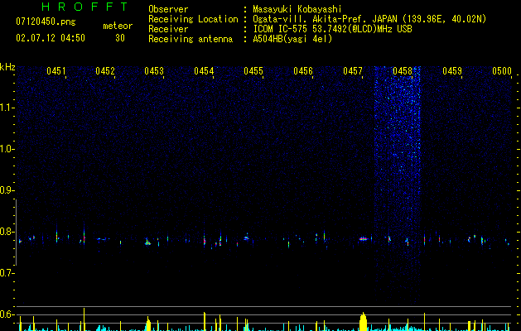The width and height of the screenshot is (521, 331).
Task: Click the name Masayuki Kobayashi
Action: pyautogui.click(x=297, y=9)
